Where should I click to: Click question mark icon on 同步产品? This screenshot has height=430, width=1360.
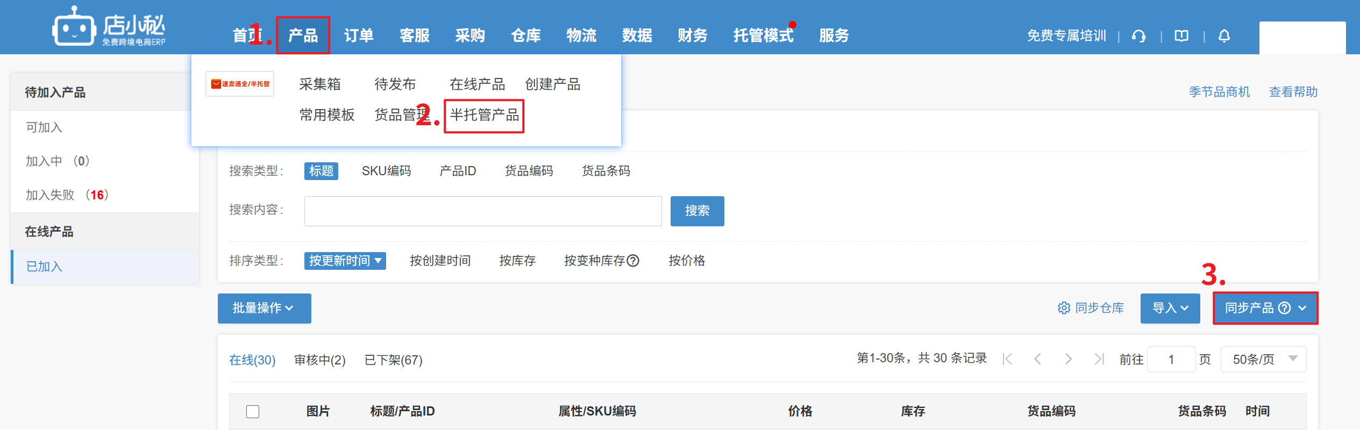click(1285, 308)
